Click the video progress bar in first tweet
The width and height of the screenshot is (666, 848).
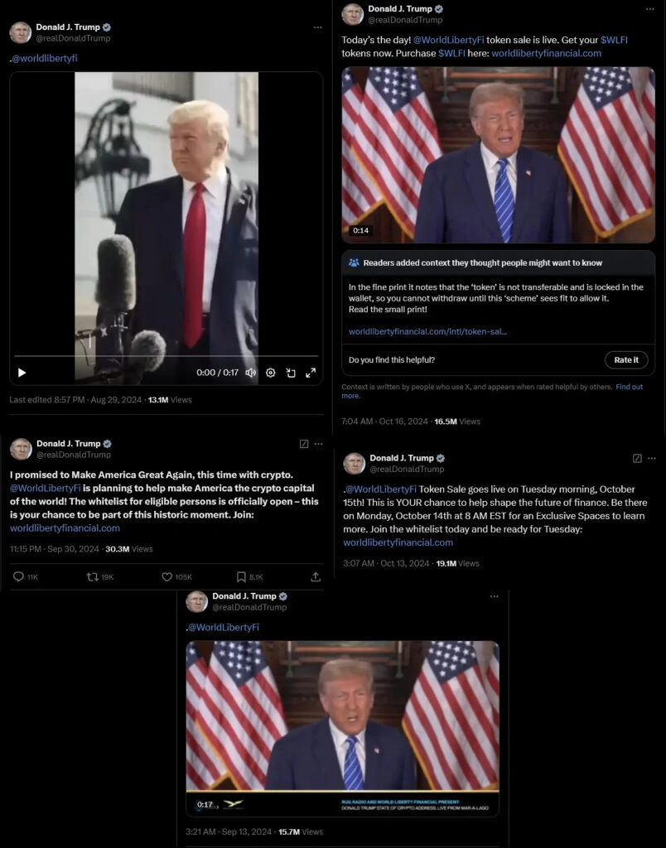[166, 356]
